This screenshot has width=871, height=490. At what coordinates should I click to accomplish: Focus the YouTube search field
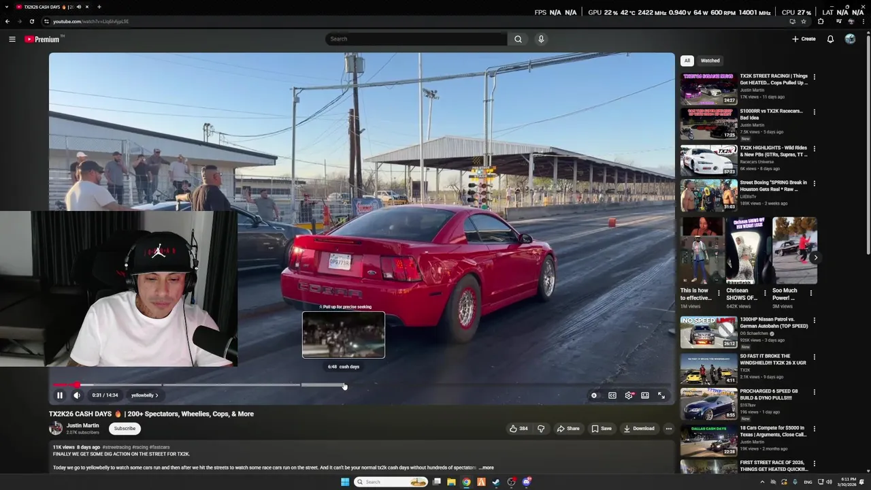[x=416, y=39]
